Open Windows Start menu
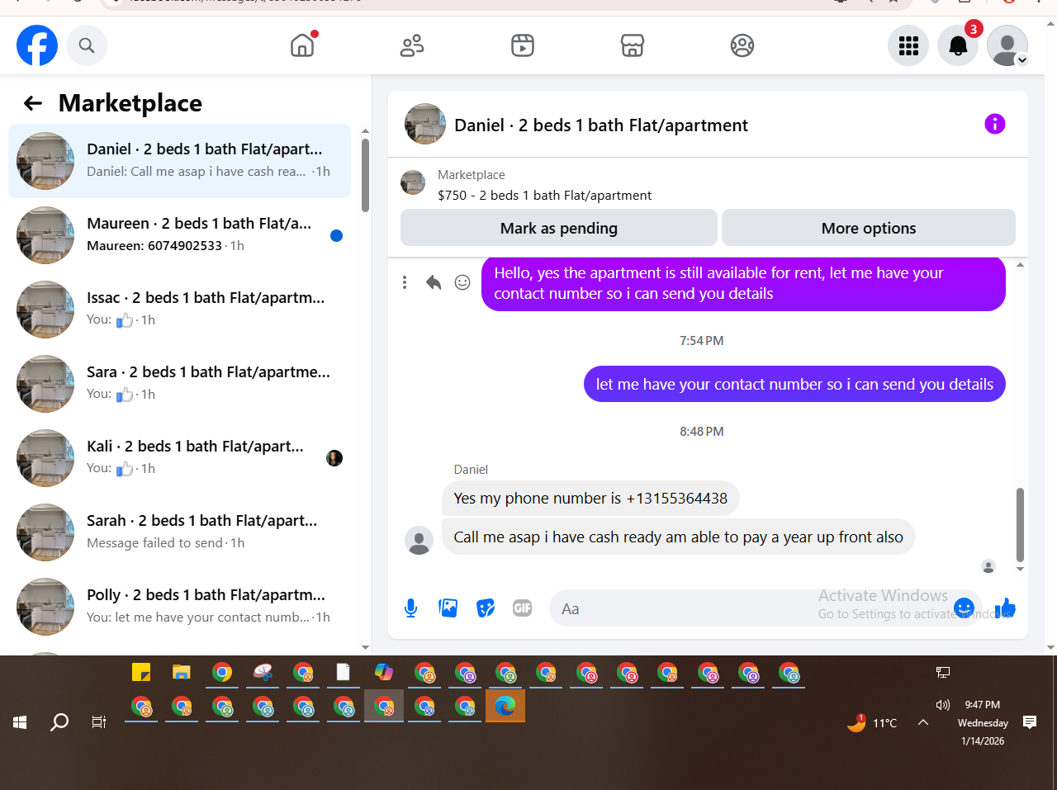 [20, 722]
